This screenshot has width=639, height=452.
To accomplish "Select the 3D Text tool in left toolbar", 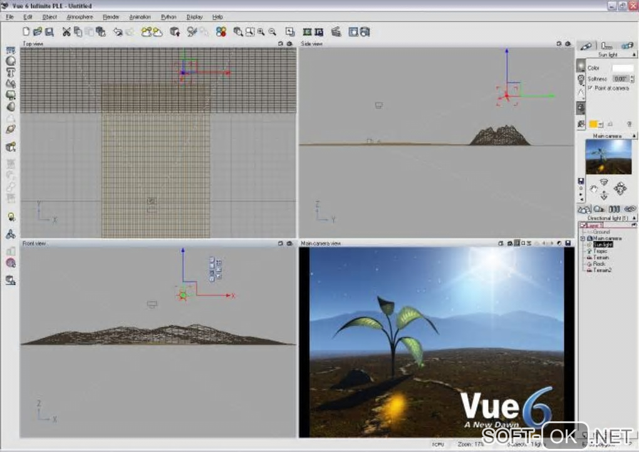I will tap(11, 73).
